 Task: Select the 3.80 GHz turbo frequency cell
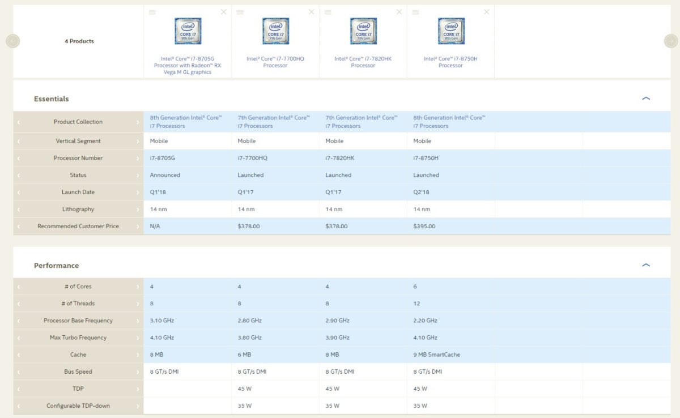[250, 338]
